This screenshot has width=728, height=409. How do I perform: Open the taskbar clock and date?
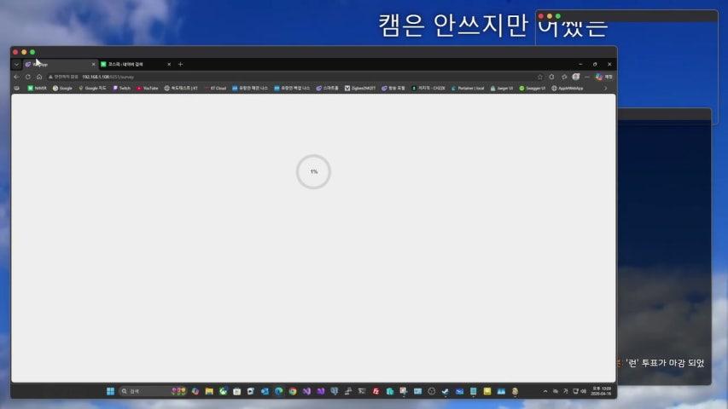(x=601, y=391)
